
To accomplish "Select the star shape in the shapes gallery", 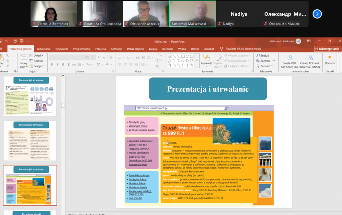I will (x=192, y=65).
